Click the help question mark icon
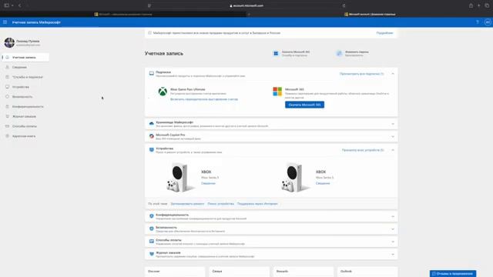Screen dimensions: 493x277 [x=478, y=22]
